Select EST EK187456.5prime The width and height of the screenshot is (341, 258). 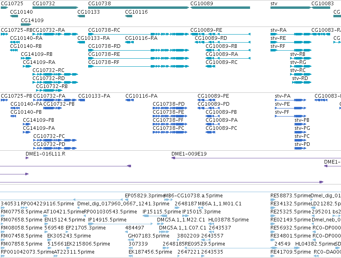tap(131, 256)
